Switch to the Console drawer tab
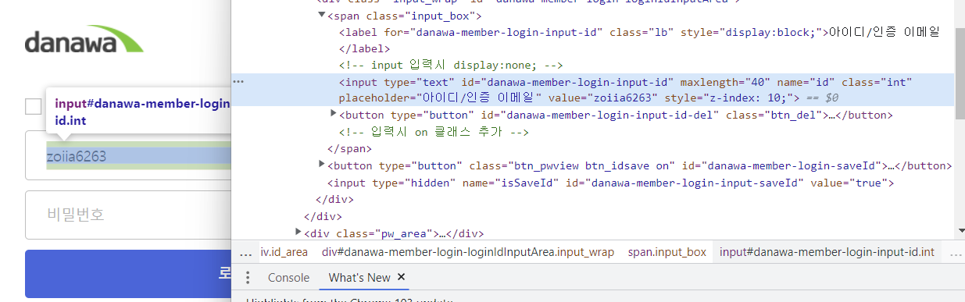Image resolution: width=965 pixels, height=302 pixels. click(x=289, y=278)
